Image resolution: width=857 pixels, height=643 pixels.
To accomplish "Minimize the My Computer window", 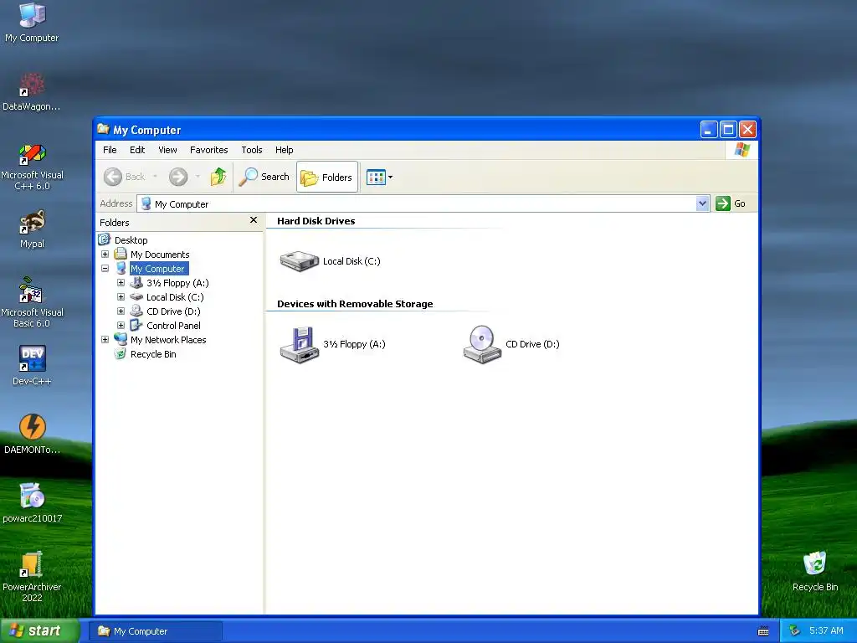I will 709,130.
